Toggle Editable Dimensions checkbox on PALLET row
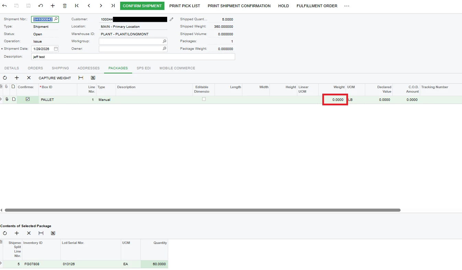 (204, 99)
